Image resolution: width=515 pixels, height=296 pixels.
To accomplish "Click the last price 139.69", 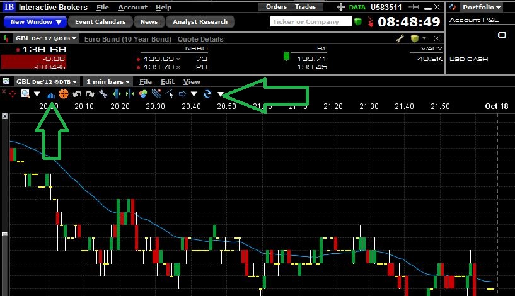I will tap(44, 50).
